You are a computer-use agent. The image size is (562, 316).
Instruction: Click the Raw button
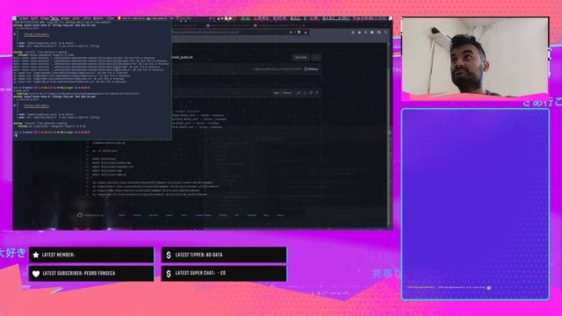[277, 93]
